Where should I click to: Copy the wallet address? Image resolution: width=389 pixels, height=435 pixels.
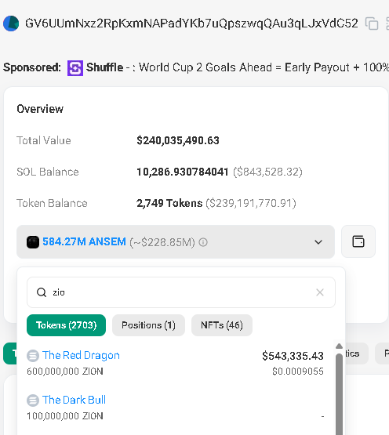coord(372,24)
